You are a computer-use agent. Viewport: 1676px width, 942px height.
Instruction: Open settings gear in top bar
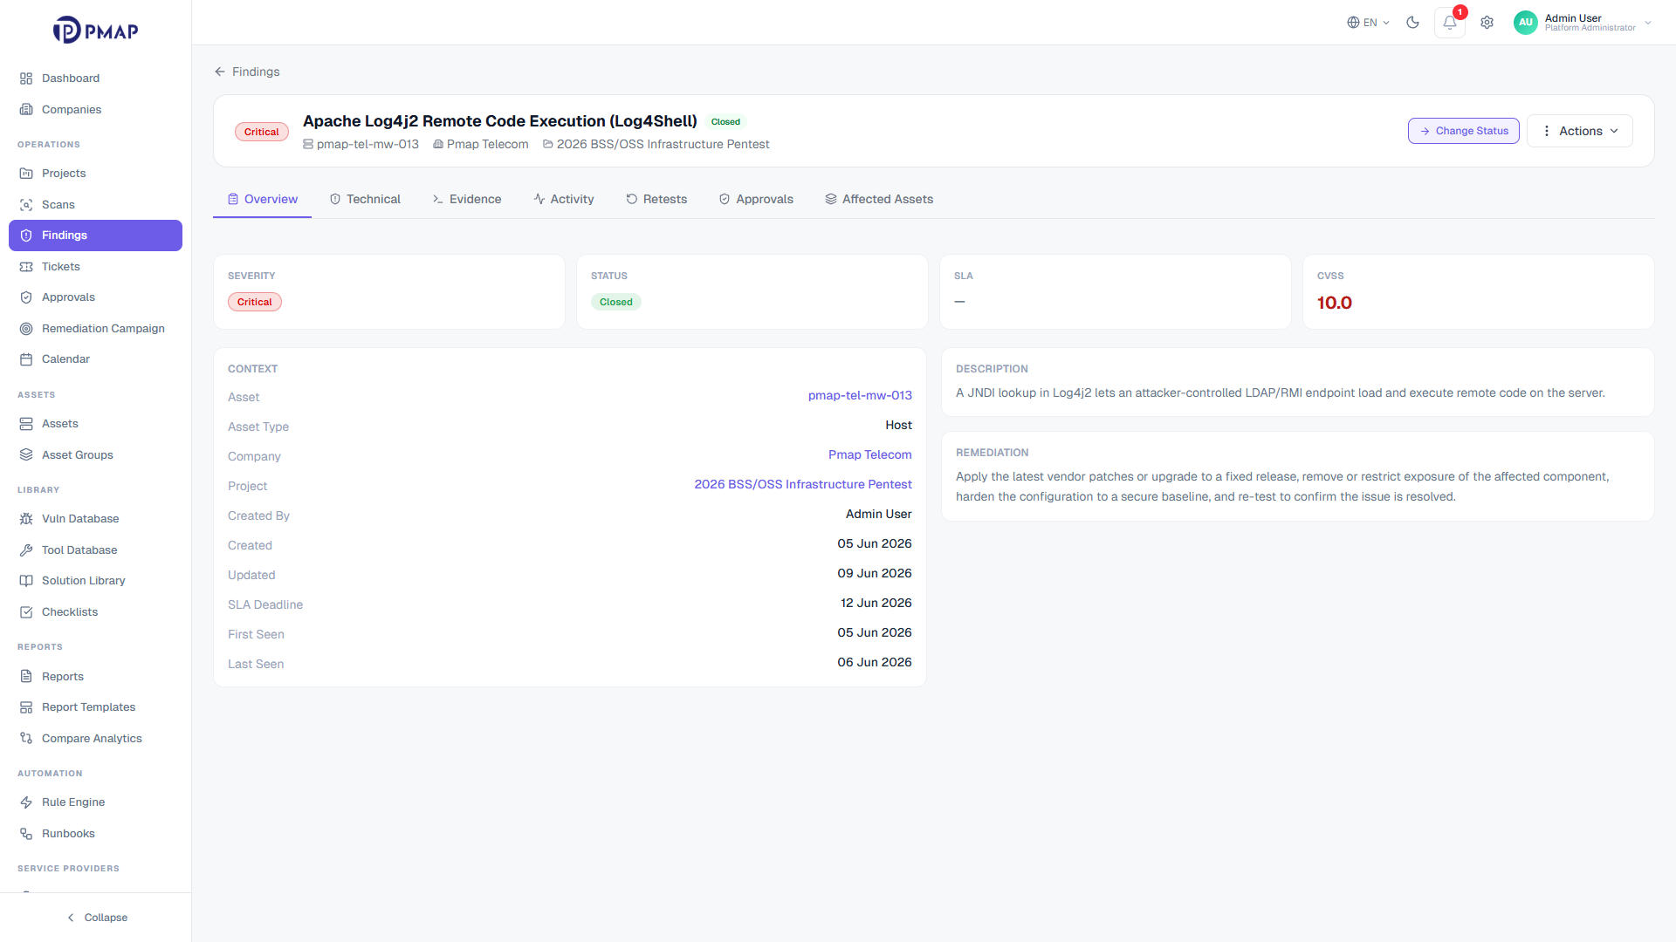(1487, 23)
